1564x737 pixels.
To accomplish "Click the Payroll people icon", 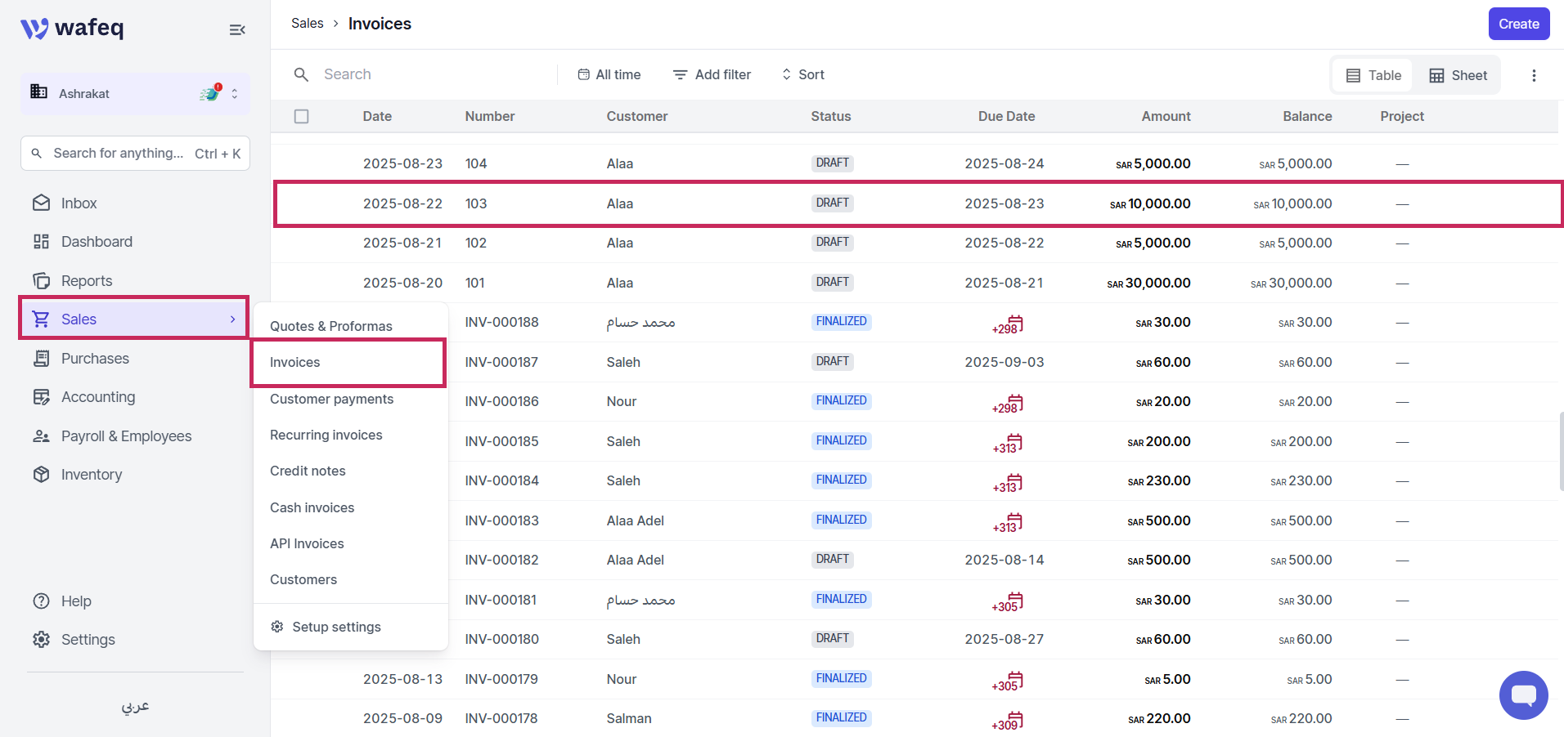I will pos(41,436).
